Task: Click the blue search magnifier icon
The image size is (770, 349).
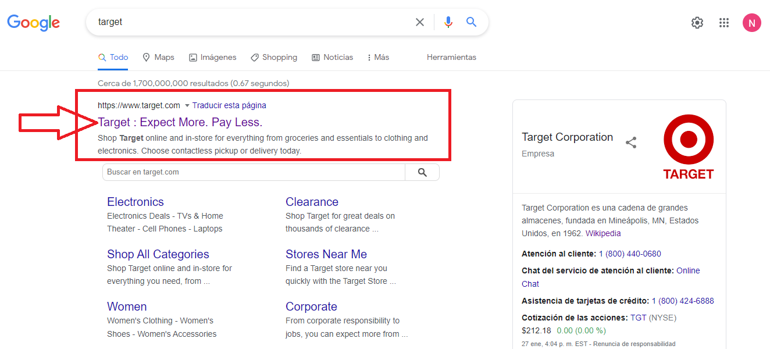Action: point(472,22)
